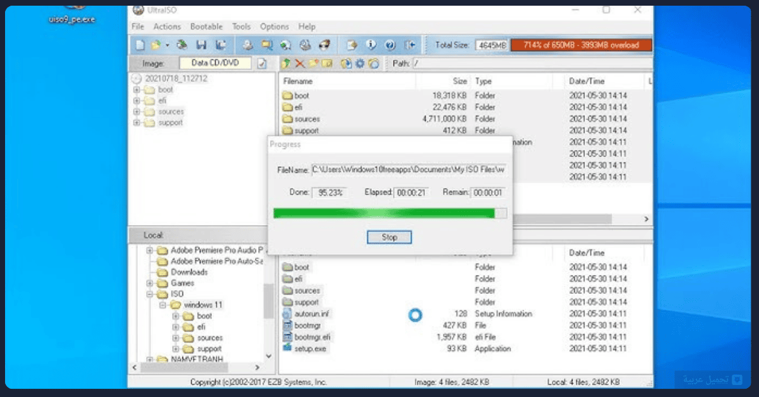Open the dropdown arrow beside the Open icon

(167, 46)
